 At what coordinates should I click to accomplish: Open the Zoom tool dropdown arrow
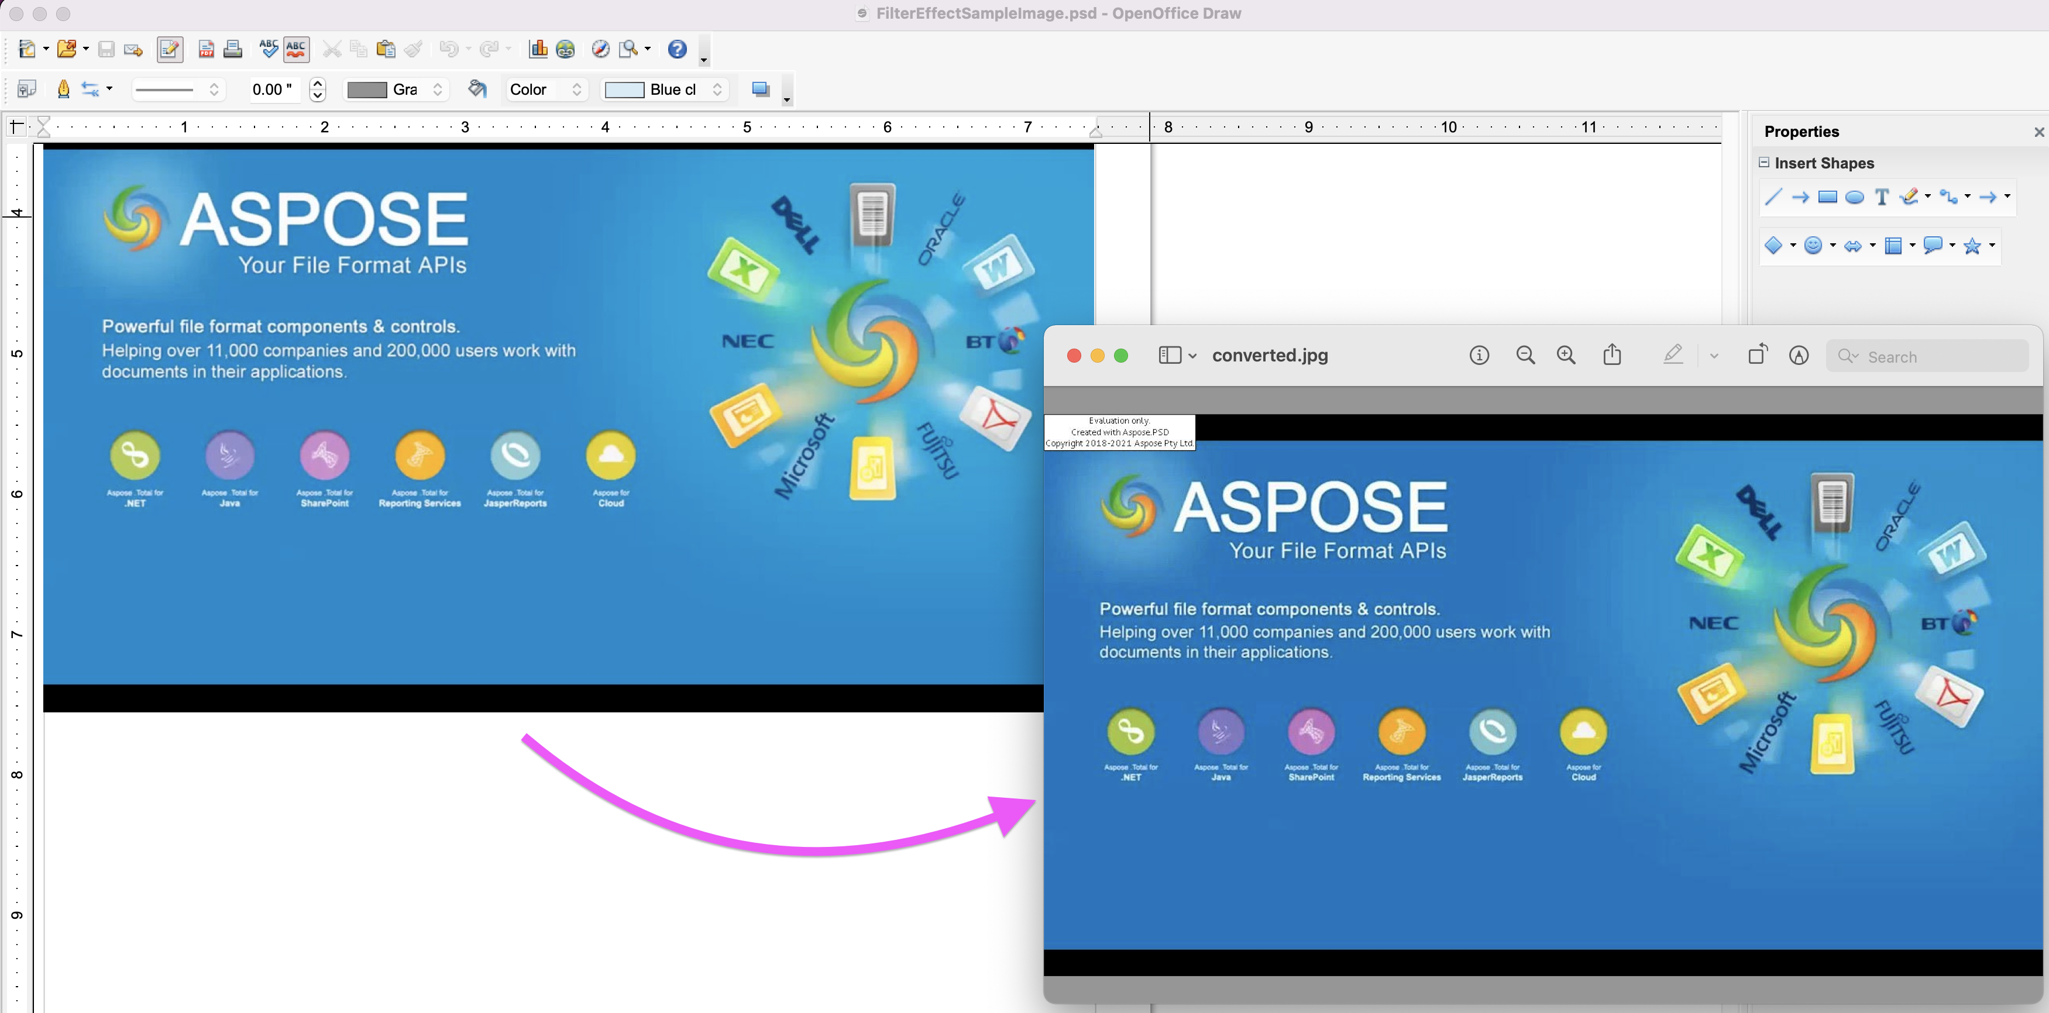648,49
